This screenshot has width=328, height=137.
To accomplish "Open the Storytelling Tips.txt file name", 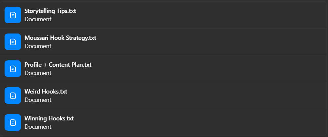I will coord(50,11).
